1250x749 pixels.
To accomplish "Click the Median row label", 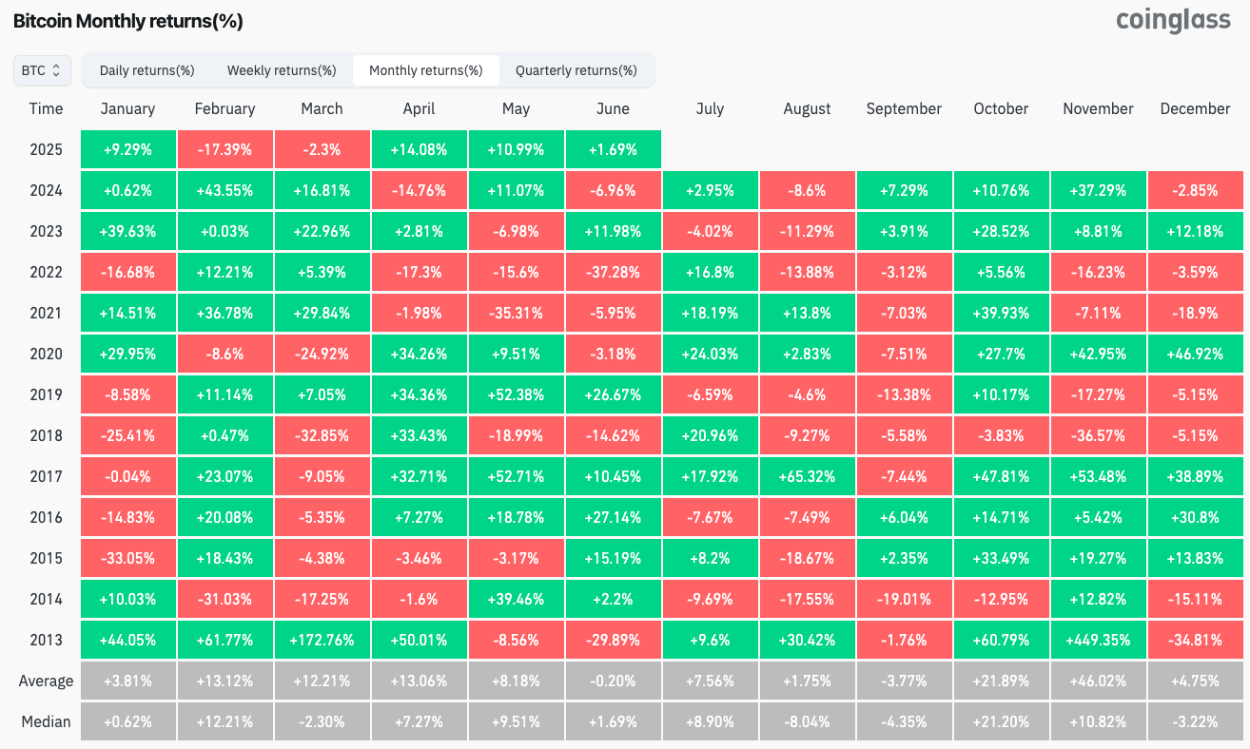I will pyautogui.click(x=46, y=721).
